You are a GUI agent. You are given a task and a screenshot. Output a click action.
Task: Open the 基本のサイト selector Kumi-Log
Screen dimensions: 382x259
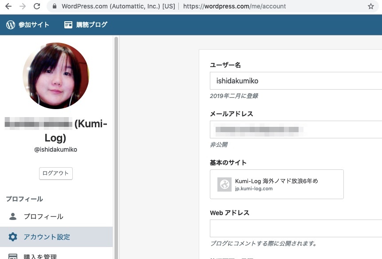(x=277, y=184)
